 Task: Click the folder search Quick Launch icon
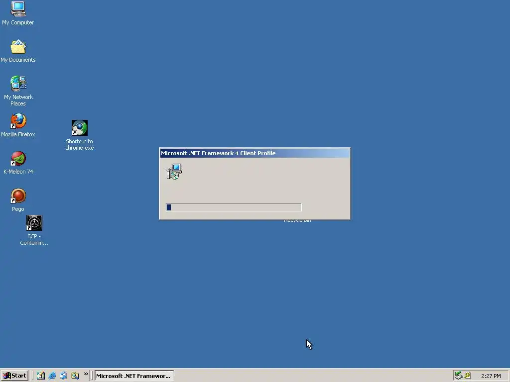click(x=75, y=376)
